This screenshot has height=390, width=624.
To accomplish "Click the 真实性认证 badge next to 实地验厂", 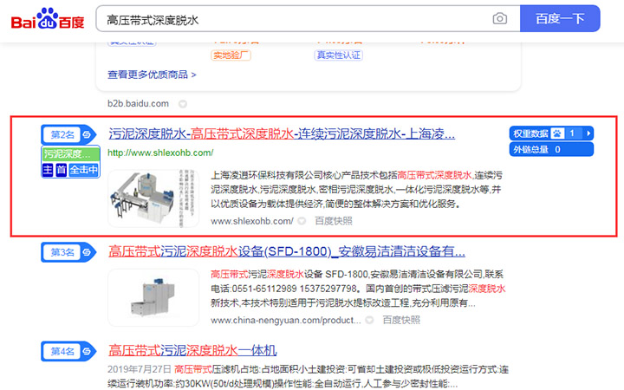I will click(x=338, y=55).
